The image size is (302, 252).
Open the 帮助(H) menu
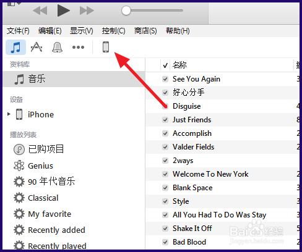point(178,31)
